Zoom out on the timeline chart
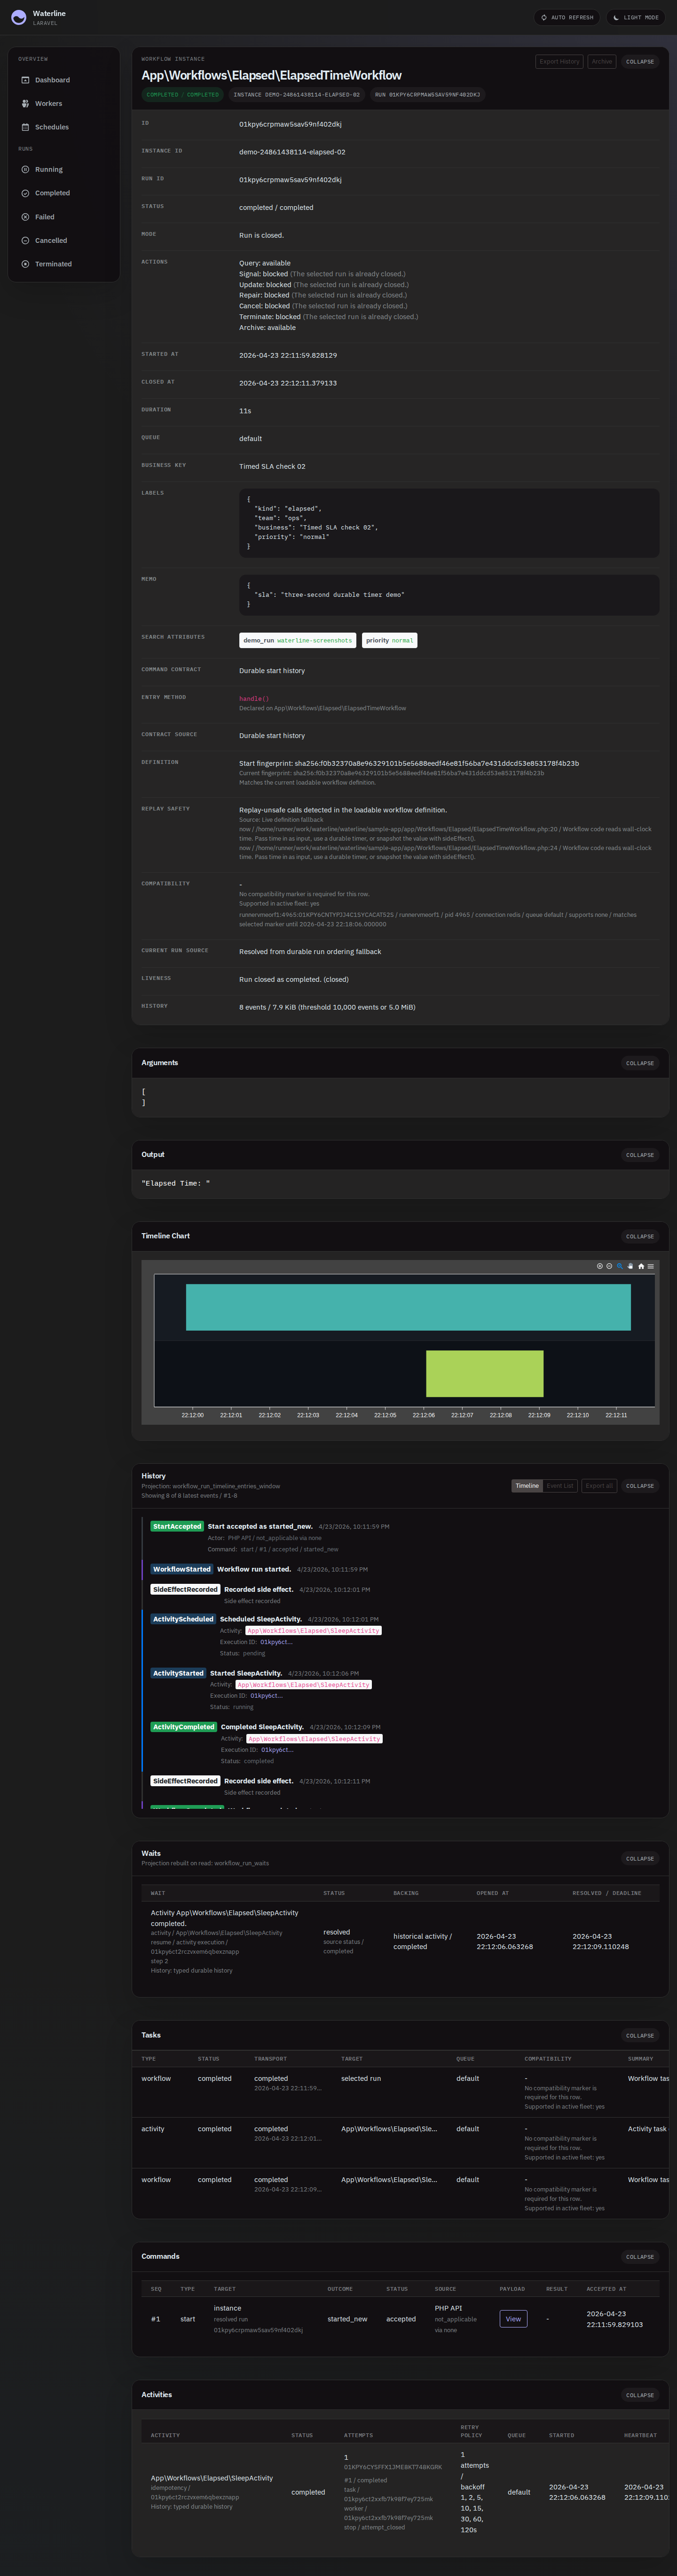 [609, 1266]
